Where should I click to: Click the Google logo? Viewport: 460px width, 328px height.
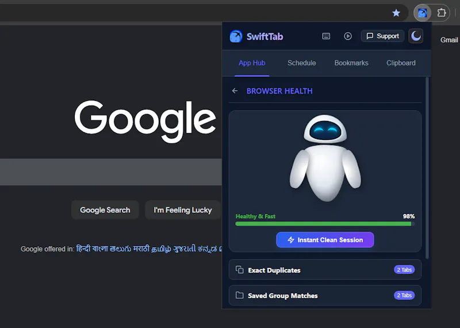coord(145,122)
